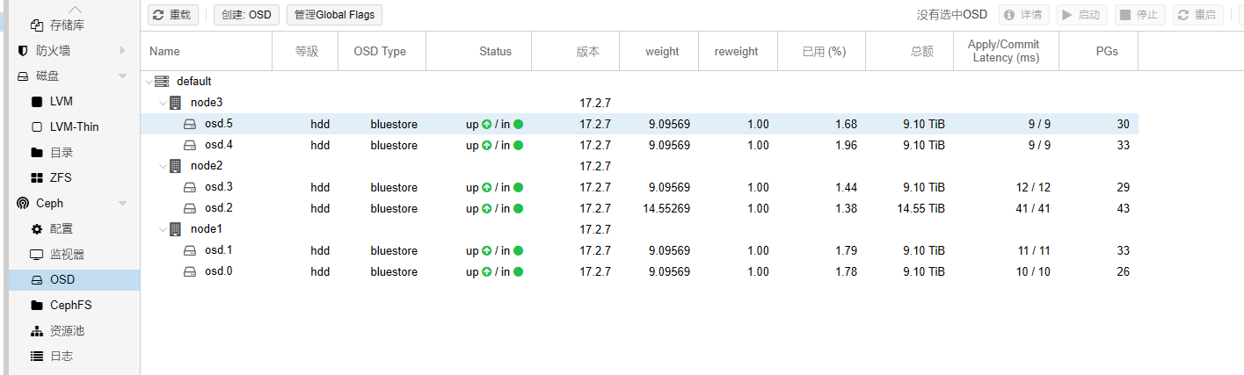
Task: Click the 管理Global Flags button
Action: 334,15
